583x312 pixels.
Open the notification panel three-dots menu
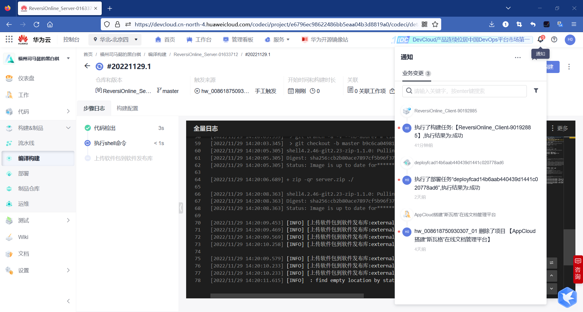click(518, 58)
